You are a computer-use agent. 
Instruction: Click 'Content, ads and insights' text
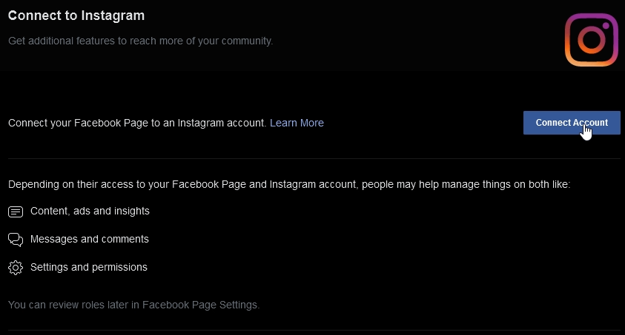[90, 211]
